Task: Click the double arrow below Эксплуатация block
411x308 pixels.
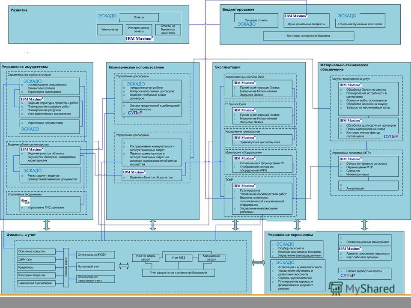Action: tap(235, 225)
